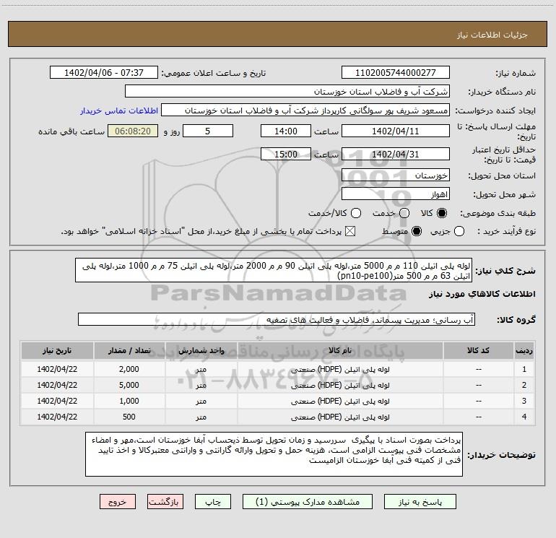Select the کالا radio button

click(442, 213)
